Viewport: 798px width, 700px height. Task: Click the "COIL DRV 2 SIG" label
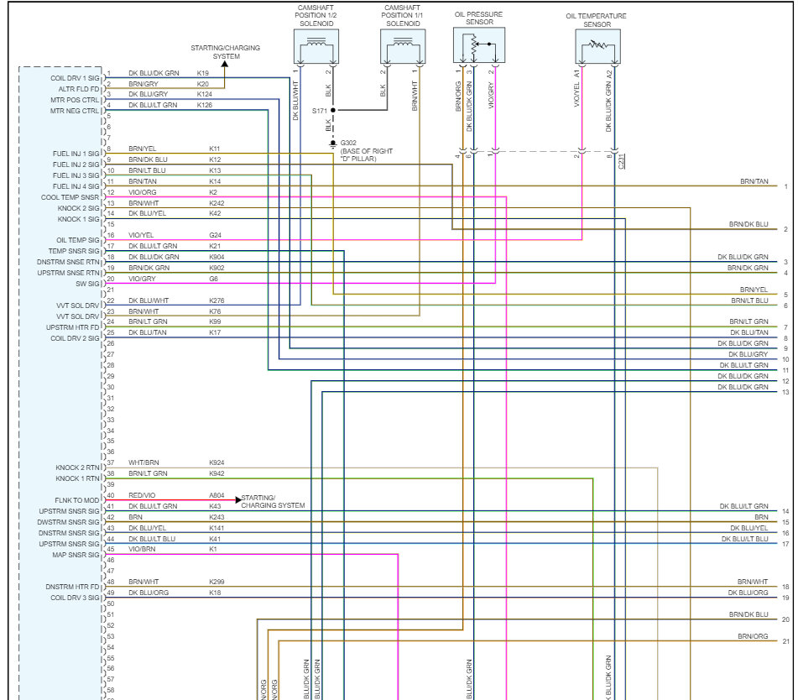(75, 338)
